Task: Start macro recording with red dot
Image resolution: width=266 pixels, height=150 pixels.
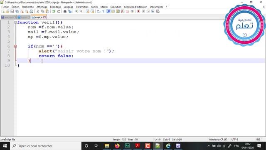Action: [138, 11]
